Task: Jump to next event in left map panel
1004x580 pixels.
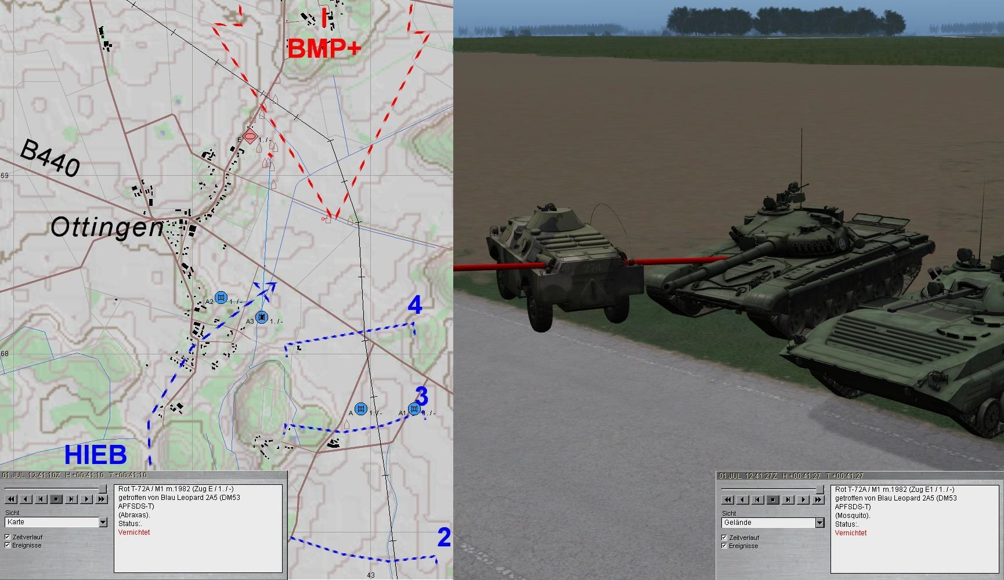Action: click(71, 499)
